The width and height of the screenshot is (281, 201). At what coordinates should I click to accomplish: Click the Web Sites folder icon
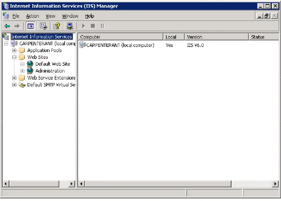click(22, 57)
